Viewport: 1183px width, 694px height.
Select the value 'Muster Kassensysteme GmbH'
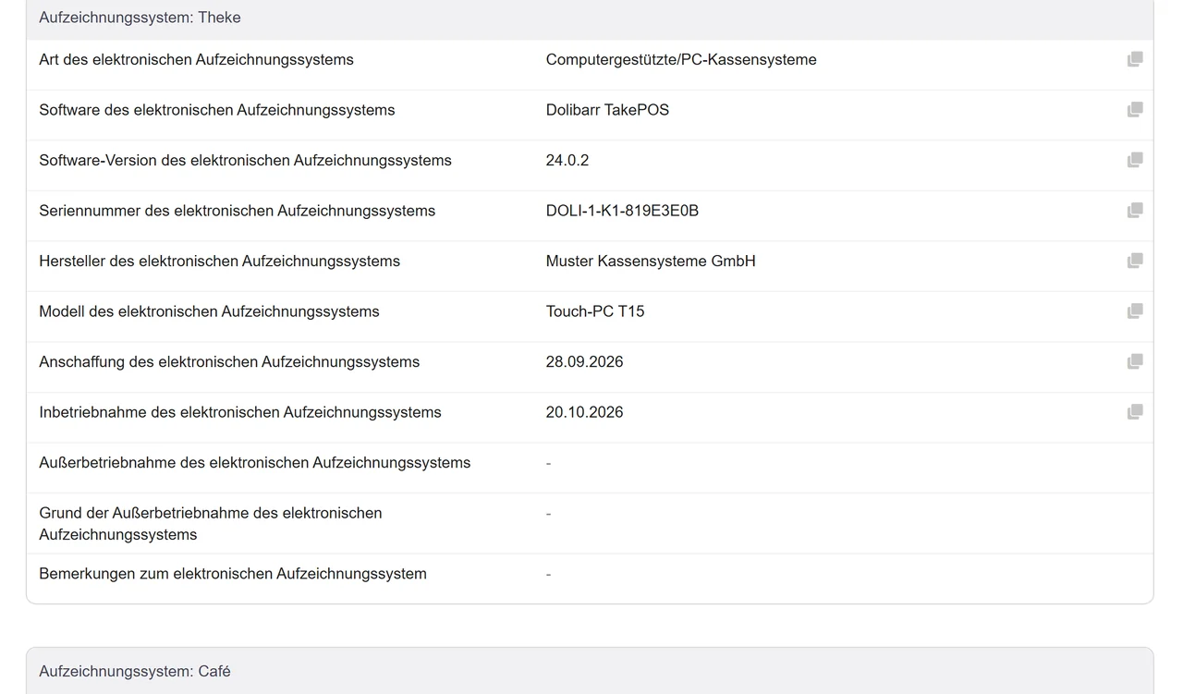(651, 262)
